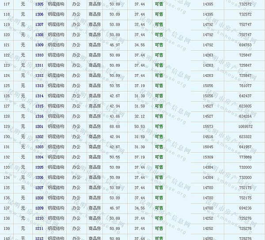Click room number 1306
Image resolution: width=265 pixels, height=240 pixels.
(39, 14)
